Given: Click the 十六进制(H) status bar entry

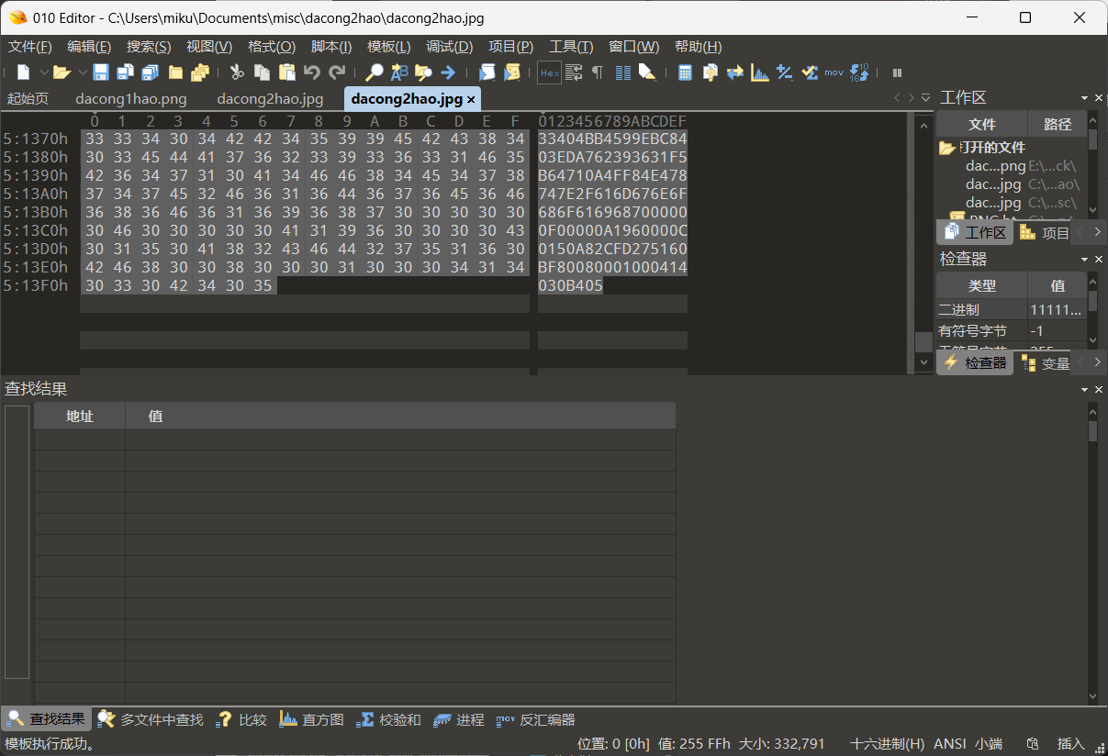Looking at the screenshot, I should click(888, 744).
